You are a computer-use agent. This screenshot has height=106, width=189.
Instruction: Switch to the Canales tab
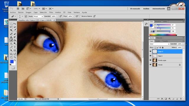coord(158,41)
